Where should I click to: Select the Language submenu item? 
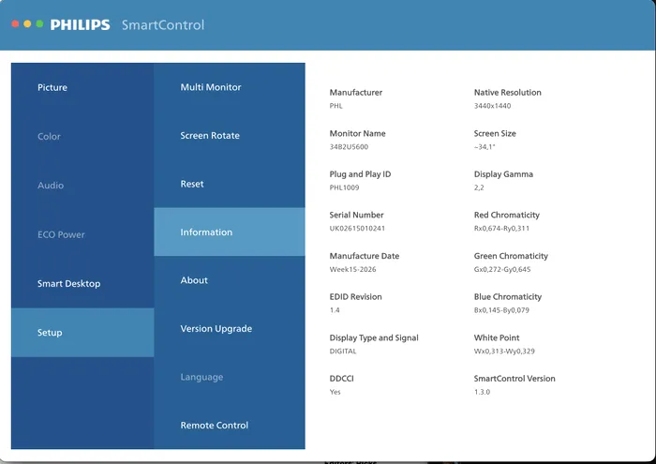click(230, 377)
